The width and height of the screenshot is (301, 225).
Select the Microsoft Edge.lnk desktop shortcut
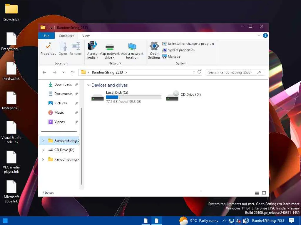[x=11, y=192]
